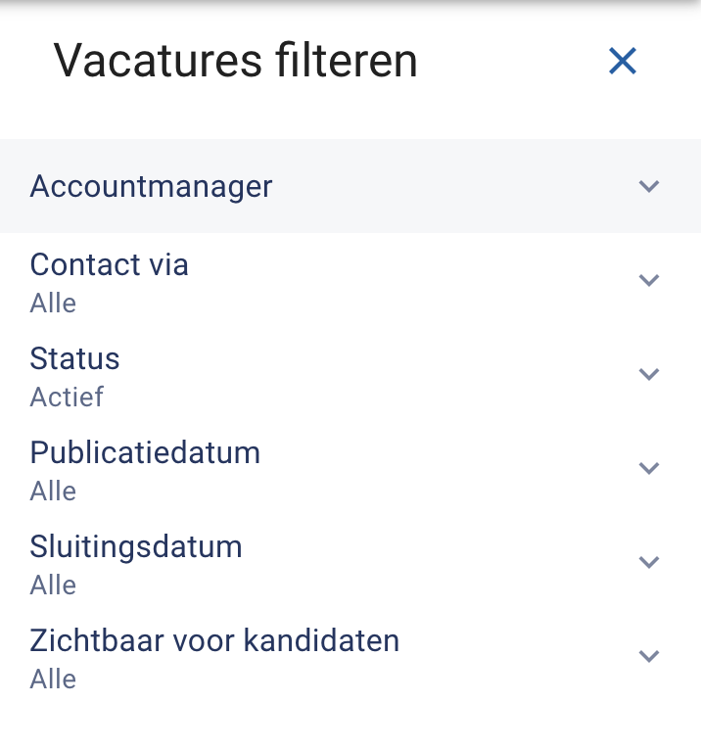Click the Zichtbaar voor kandidaten label

(214, 640)
